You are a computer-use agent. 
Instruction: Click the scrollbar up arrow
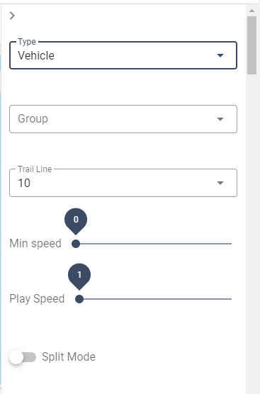[x=251, y=11]
